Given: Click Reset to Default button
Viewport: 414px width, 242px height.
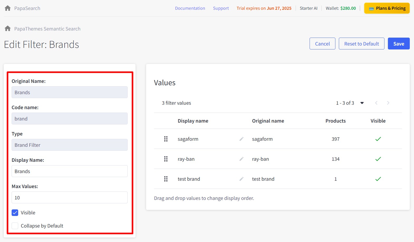Looking at the screenshot, I should [362, 44].
